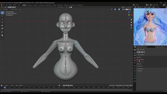Select the Rotate tool
167x94 pixels.
[x=2, y=22]
